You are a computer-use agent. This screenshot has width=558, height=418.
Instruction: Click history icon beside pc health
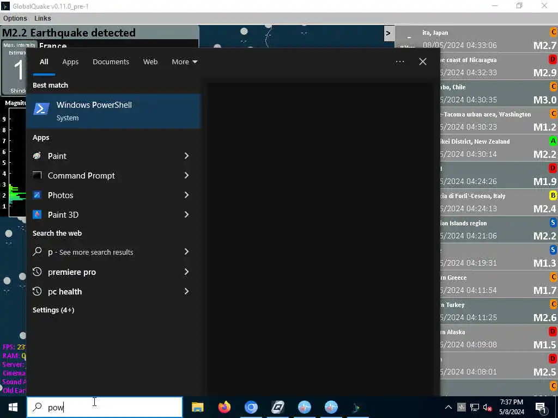(x=37, y=292)
